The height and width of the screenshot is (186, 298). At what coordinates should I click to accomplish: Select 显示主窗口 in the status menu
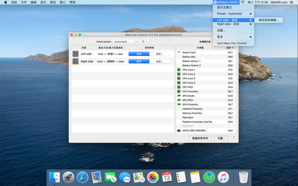(x=234, y=7)
